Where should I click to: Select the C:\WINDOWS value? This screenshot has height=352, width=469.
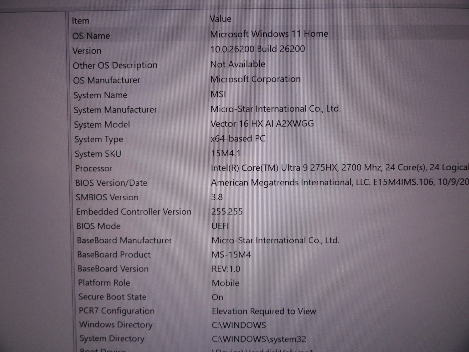(x=239, y=325)
